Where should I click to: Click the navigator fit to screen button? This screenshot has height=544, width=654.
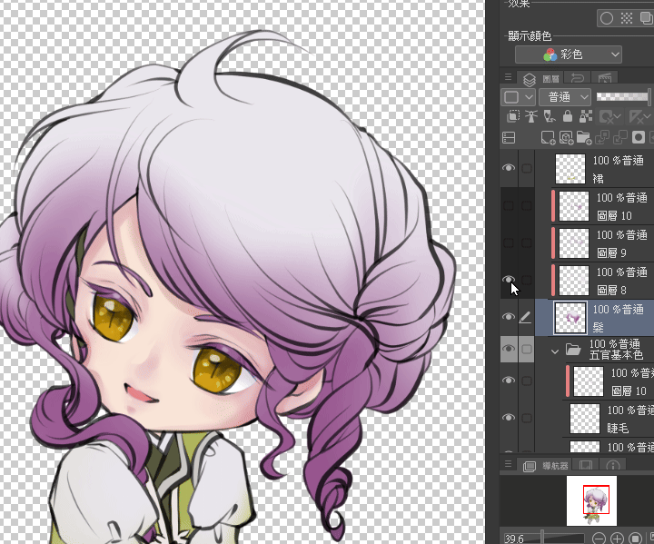635,539
